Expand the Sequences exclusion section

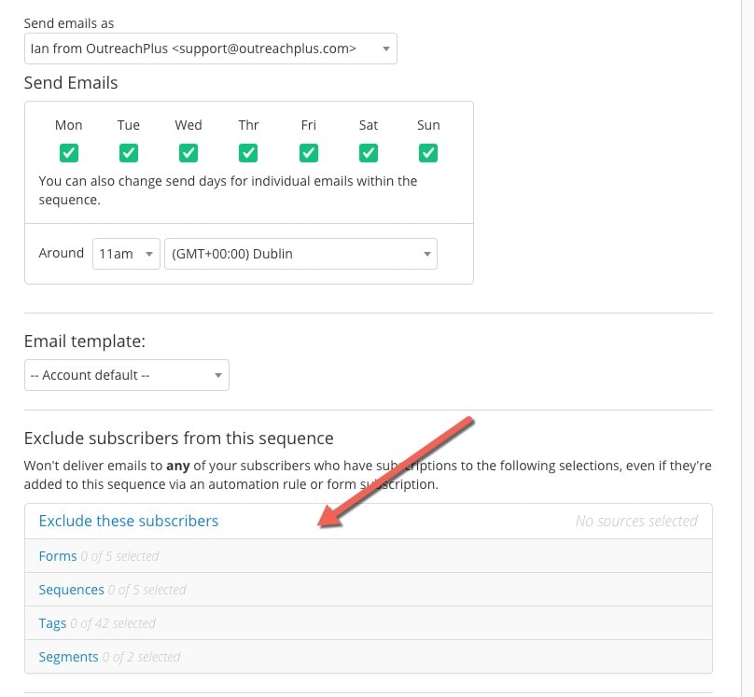(x=72, y=590)
